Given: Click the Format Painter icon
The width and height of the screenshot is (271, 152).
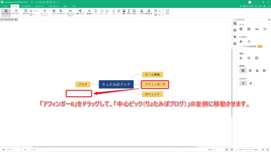Looking at the screenshot, I should [x=44, y=11].
